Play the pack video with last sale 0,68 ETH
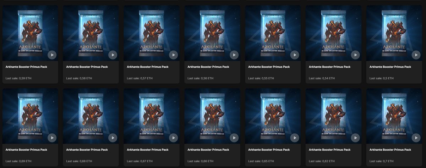Image resolution: width=426 pixels, height=168 pixels. coord(113,138)
